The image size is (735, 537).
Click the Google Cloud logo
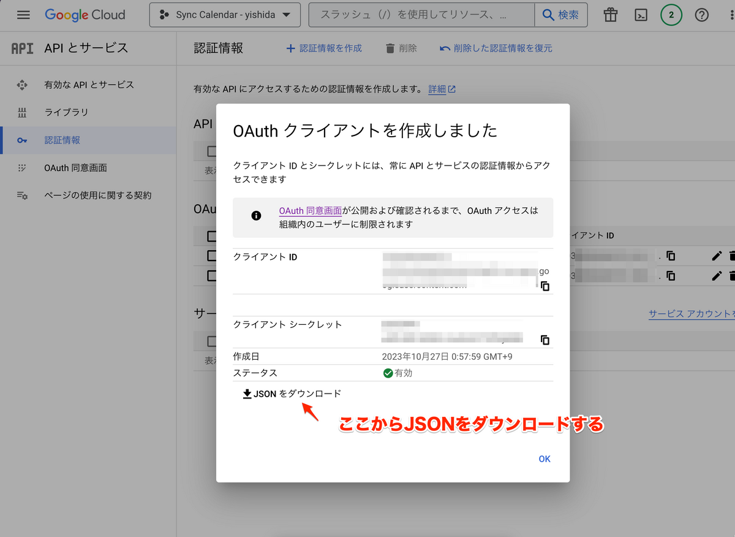(x=85, y=15)
